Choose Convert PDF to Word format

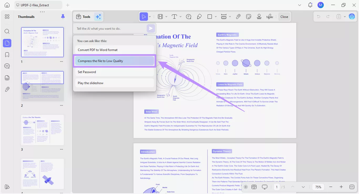[115, 50]
